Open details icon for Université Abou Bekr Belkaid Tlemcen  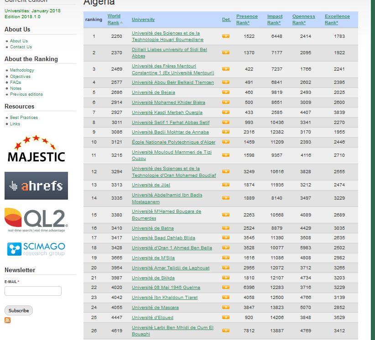point(225,82)
